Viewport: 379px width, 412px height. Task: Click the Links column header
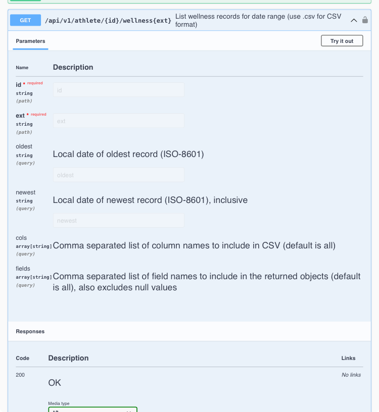tap(348, 358)
